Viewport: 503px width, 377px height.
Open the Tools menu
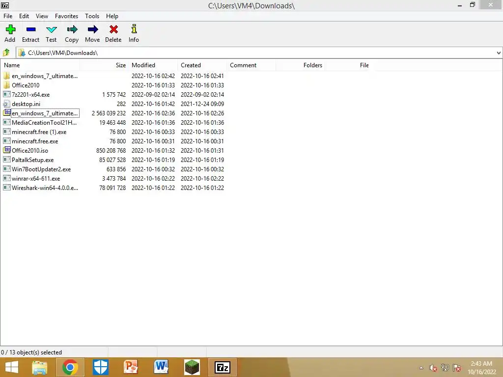92,16
